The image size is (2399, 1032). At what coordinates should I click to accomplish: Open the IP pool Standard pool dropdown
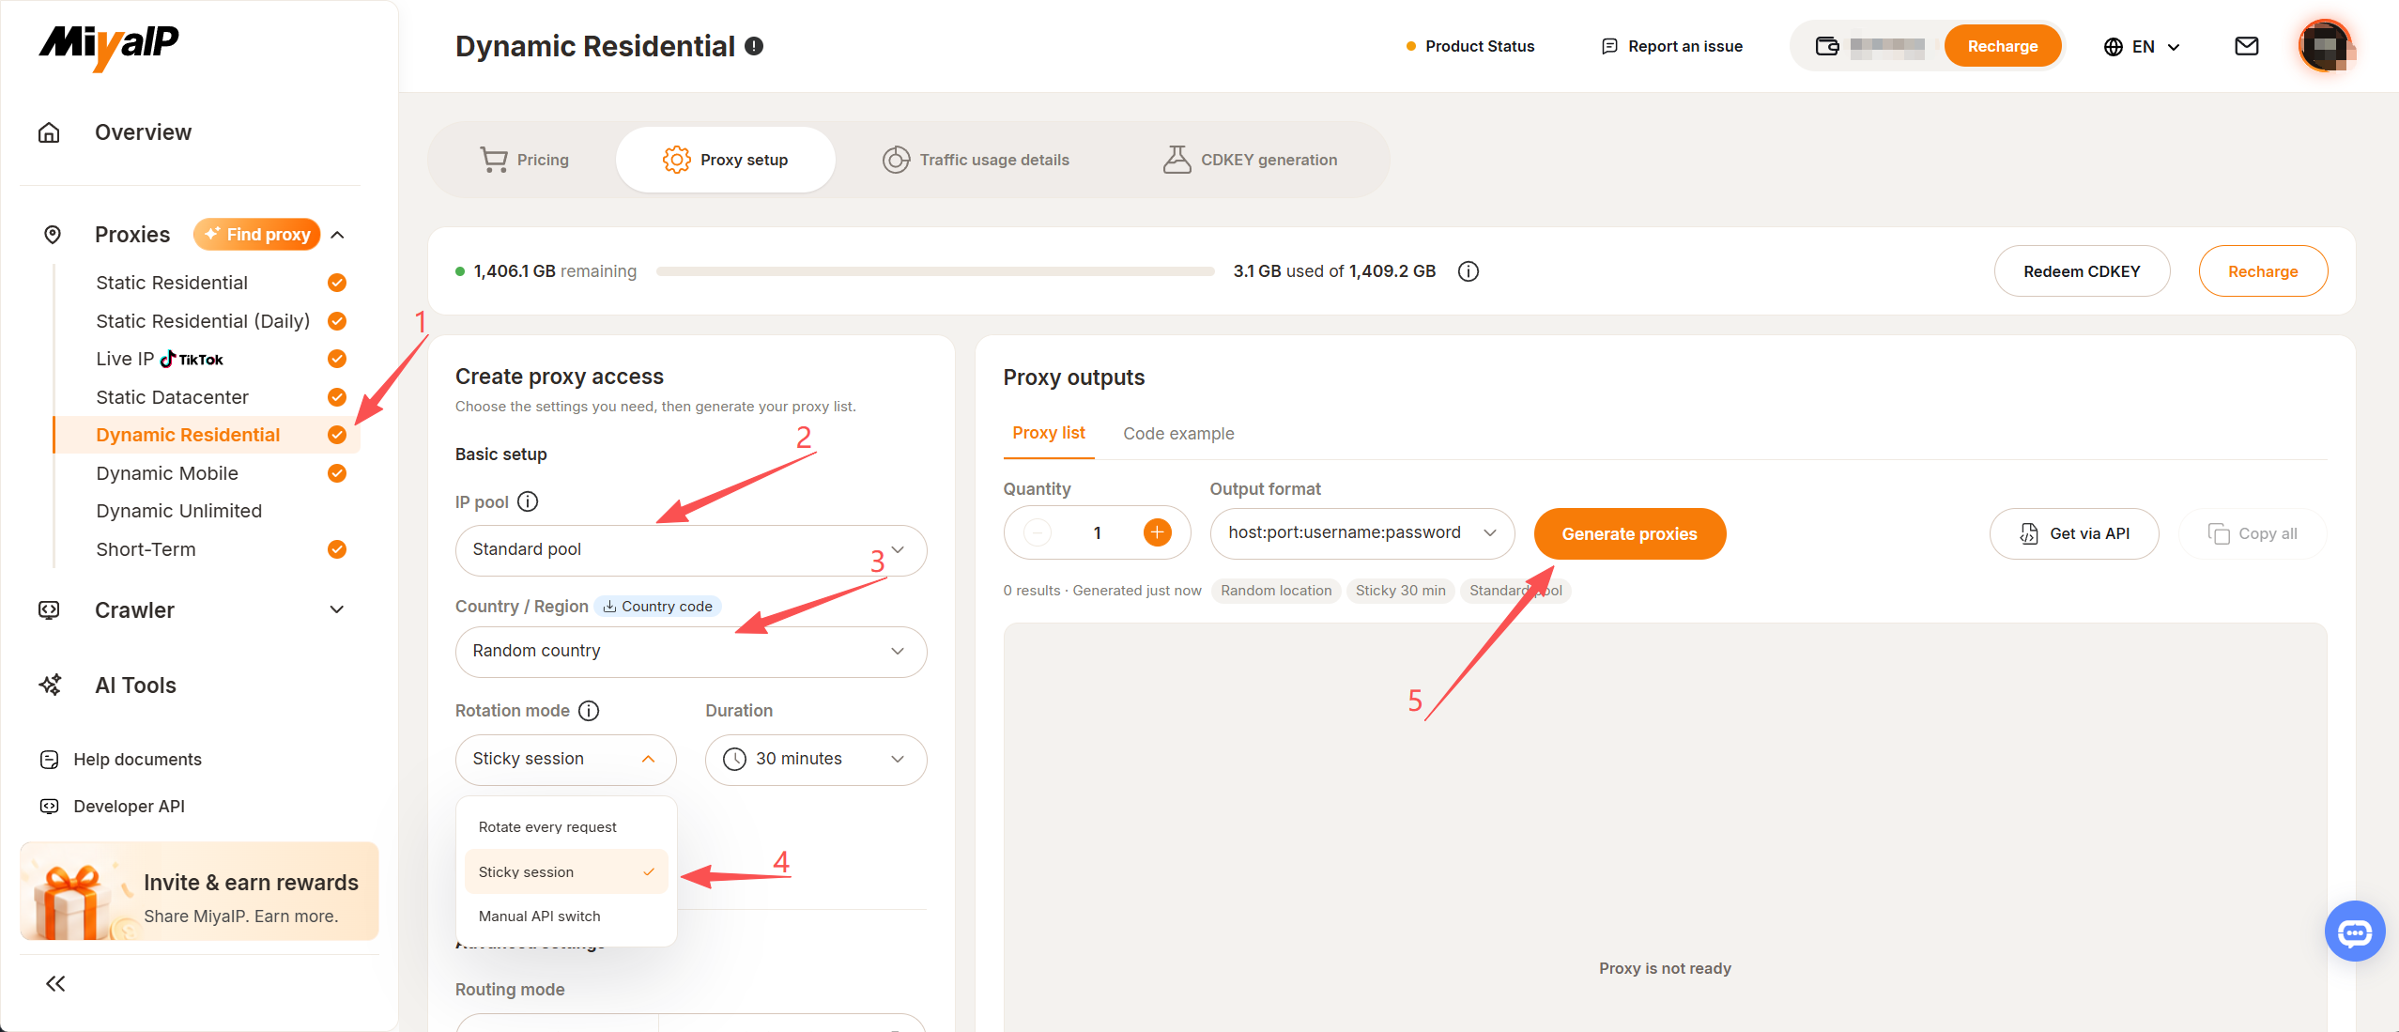[x=691, y=550]
